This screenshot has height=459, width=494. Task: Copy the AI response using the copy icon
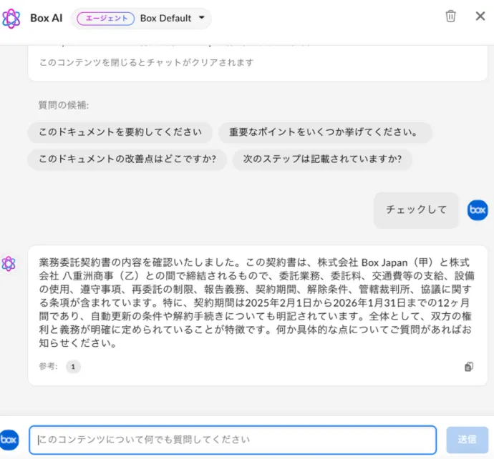469,367
